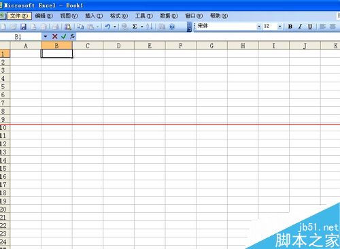340x249 pixels.
Task: Select row 9 header
Action: pos(5,119)
